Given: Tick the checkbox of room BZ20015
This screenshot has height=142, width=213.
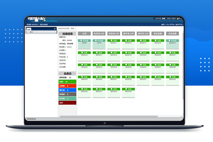Looking at the screenshot, I should tap(169, 41).
